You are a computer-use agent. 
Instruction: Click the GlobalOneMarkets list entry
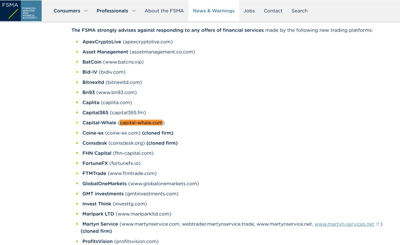[141, 184]
